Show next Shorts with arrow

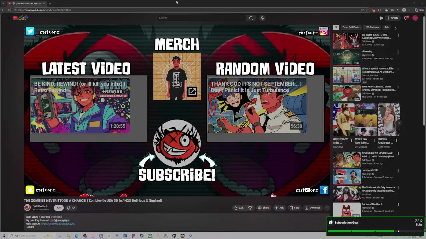click(x=399, y=123)
